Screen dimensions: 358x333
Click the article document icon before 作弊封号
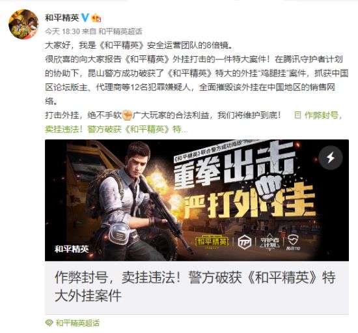pos(297,115)
